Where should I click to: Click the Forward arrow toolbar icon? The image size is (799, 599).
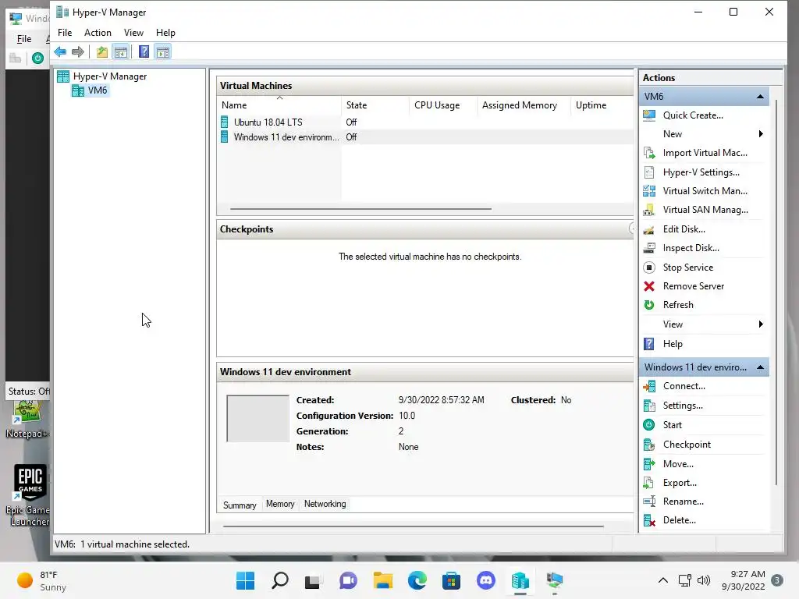pyautogui.click(x=78, y=52)
